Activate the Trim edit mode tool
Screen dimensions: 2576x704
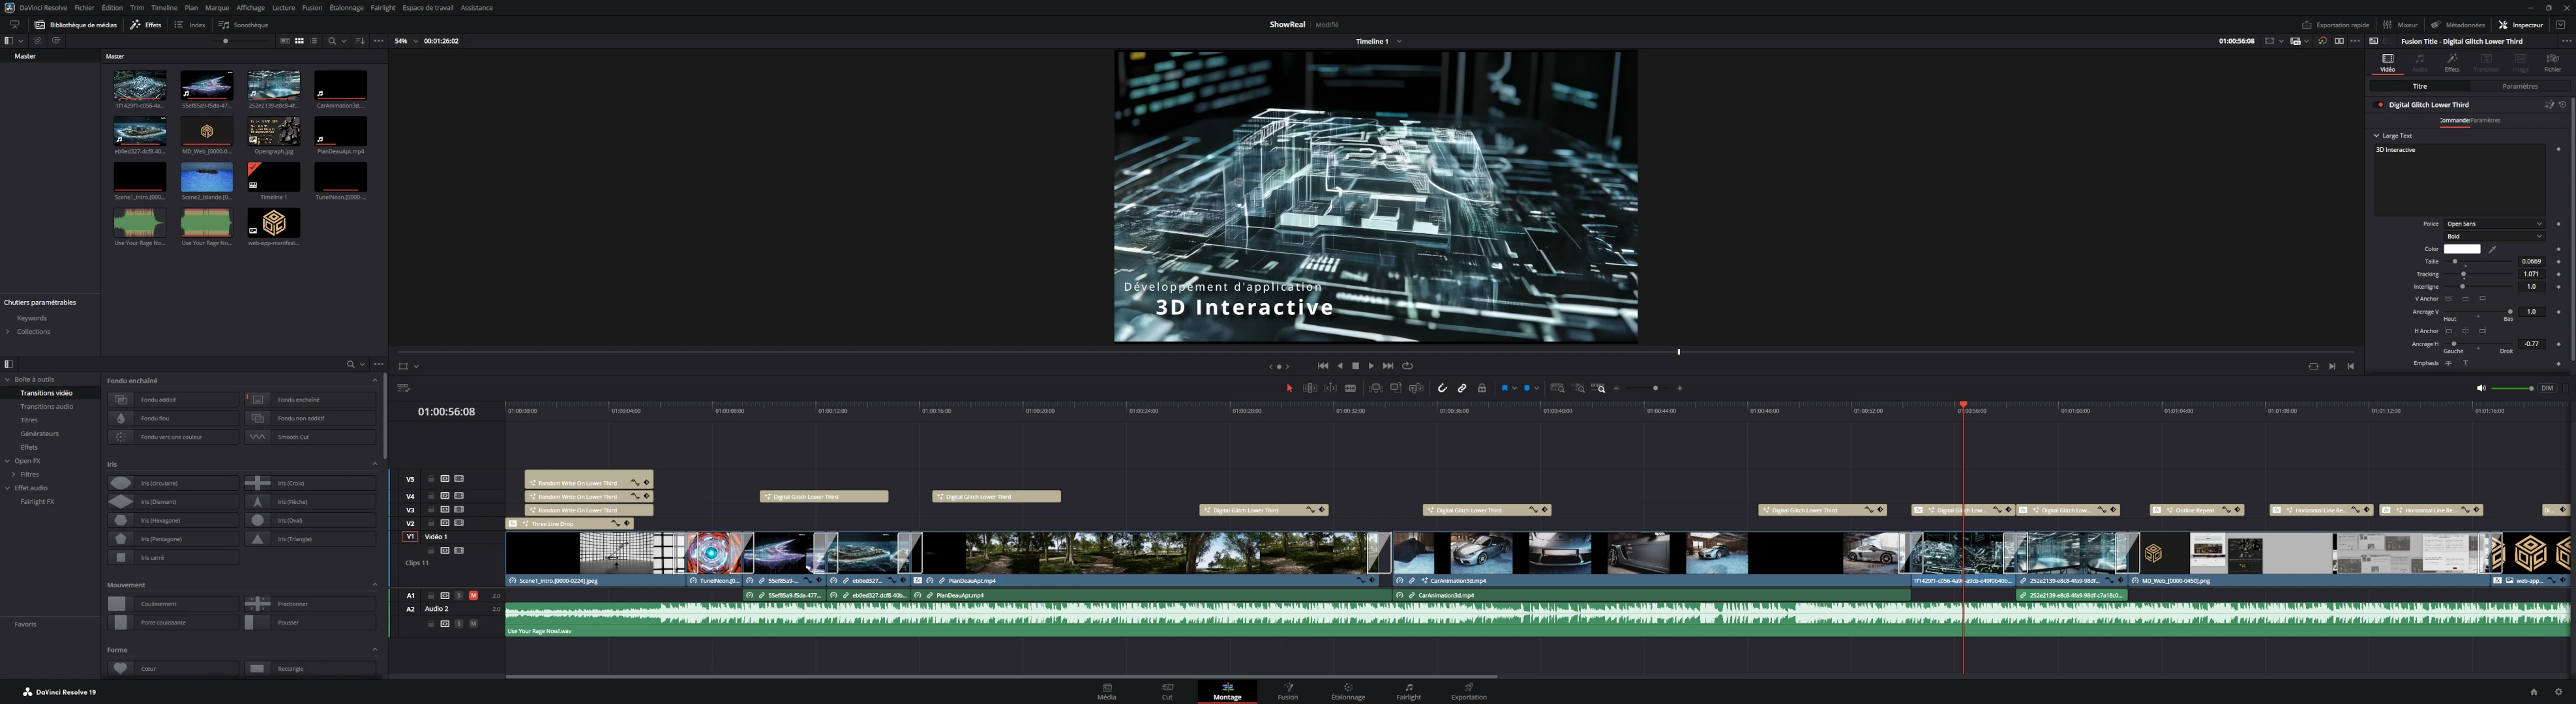[x=1309, y=388]
